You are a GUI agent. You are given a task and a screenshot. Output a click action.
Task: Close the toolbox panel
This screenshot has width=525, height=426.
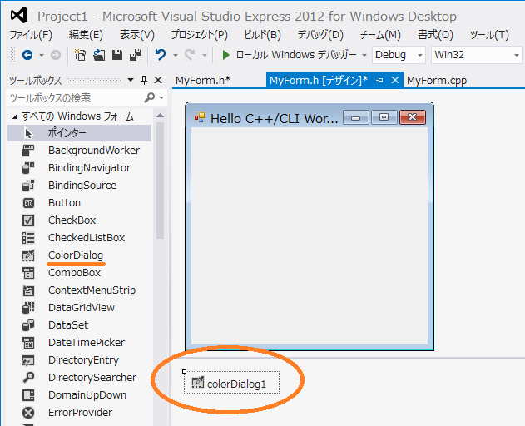(x=158, y=80)
